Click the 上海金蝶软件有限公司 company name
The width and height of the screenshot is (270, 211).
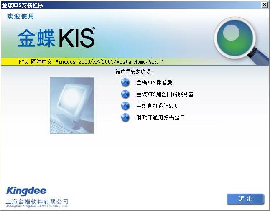coord(37,201)
